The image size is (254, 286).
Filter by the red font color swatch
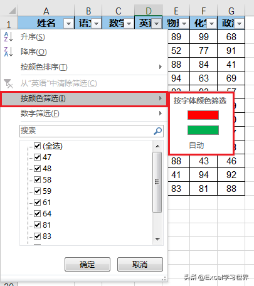click(203, 115)
